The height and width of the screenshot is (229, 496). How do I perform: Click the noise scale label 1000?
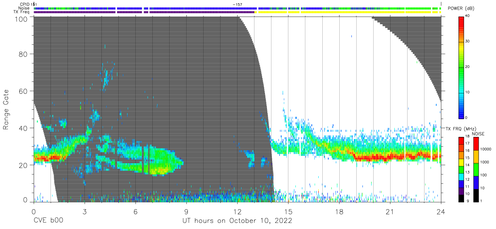(x=484, y=162)
